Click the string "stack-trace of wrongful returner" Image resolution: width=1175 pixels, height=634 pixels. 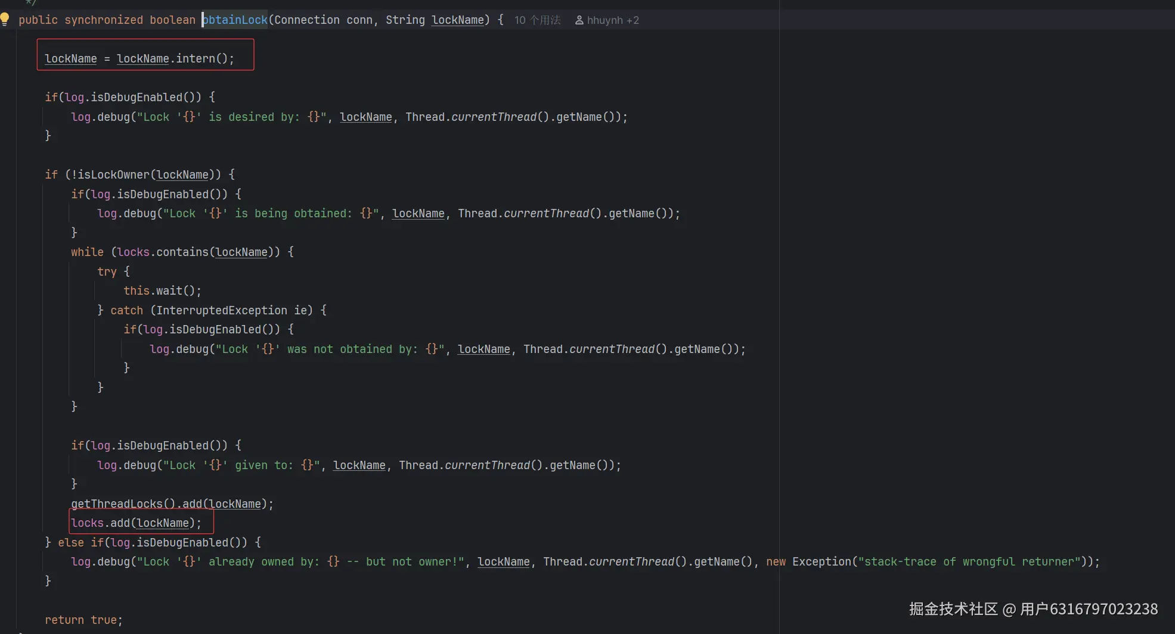(x=969, y=562)
